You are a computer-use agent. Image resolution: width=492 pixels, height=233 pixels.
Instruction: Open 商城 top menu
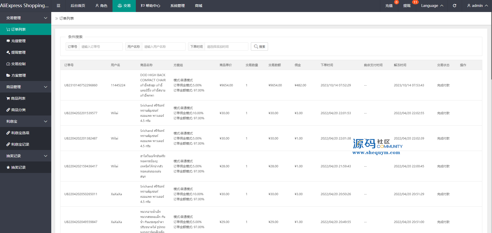pyautogui.click(x=199, y=6)
